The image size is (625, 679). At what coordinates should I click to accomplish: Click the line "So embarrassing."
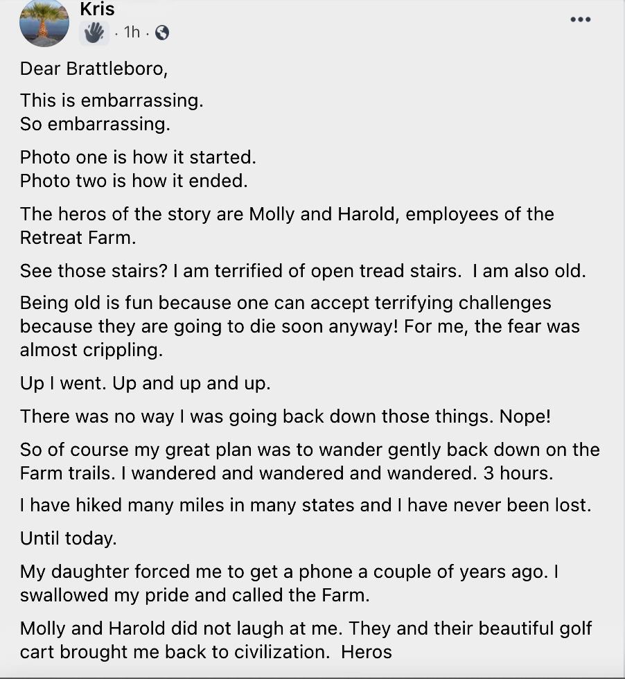coord(95,124)
